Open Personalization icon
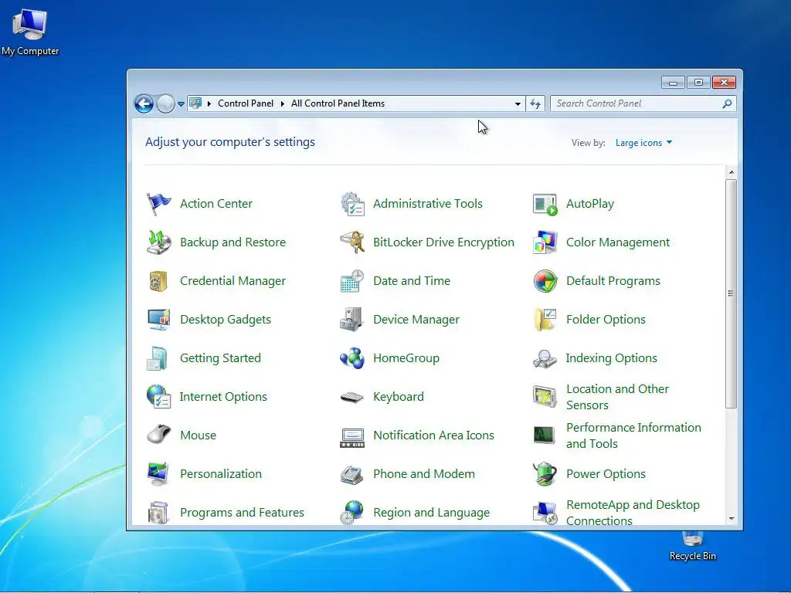 coord(158,474)
